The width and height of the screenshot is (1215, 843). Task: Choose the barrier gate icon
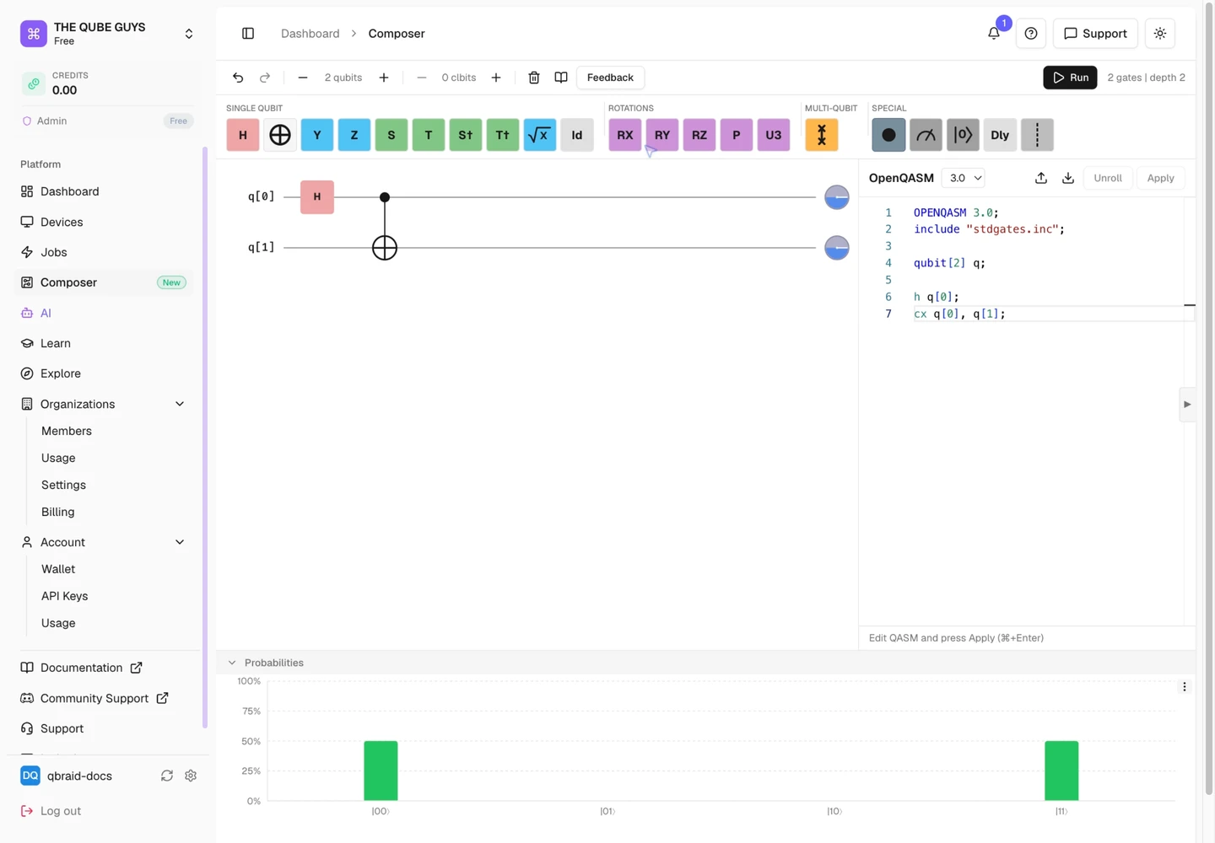[x=1037, y=135]
